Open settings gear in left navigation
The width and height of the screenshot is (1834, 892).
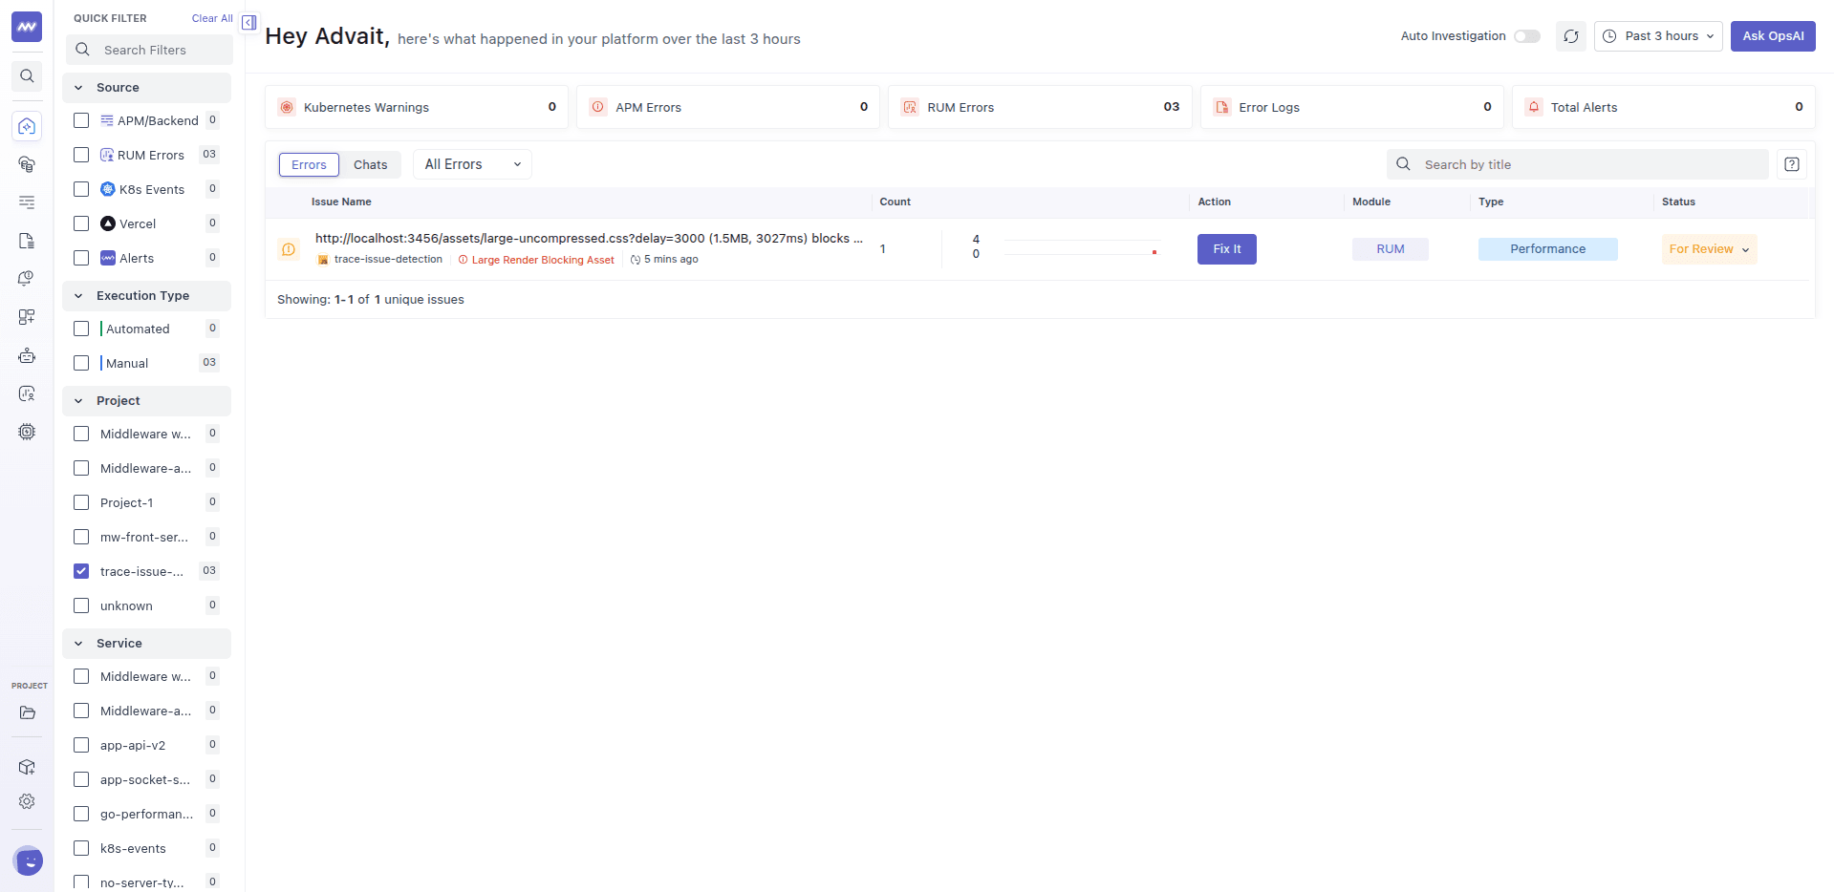tap(27, 801)
